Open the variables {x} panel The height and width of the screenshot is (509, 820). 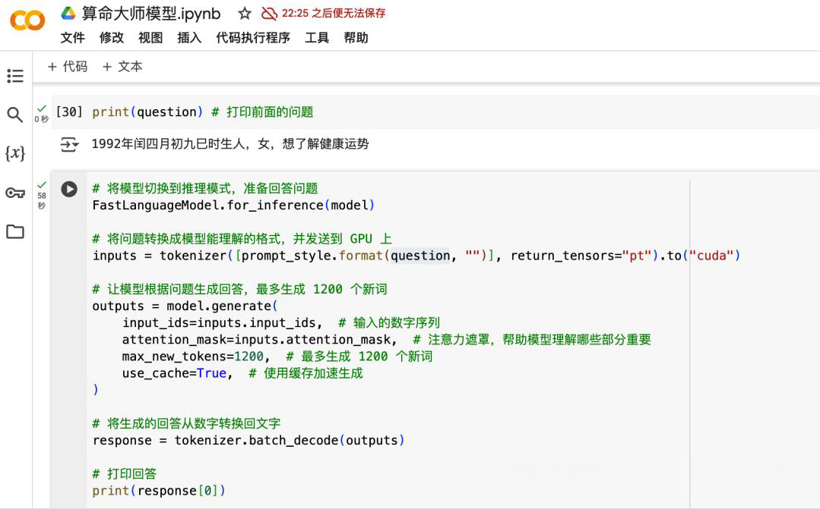pyautogui.click(x=14, y=153)
